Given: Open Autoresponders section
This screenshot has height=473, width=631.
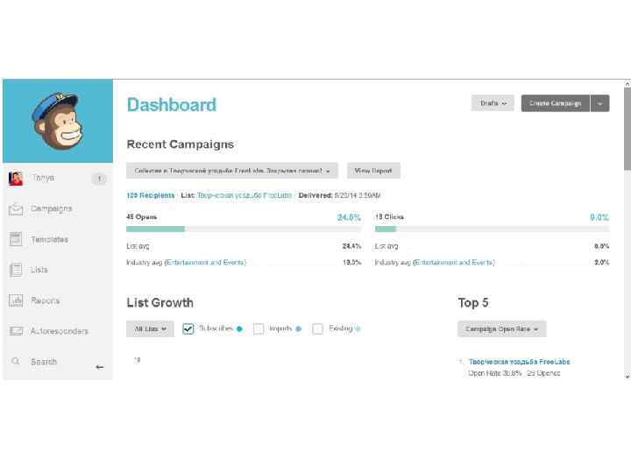Looking at the screenshot, I should [x=60, y=331].
